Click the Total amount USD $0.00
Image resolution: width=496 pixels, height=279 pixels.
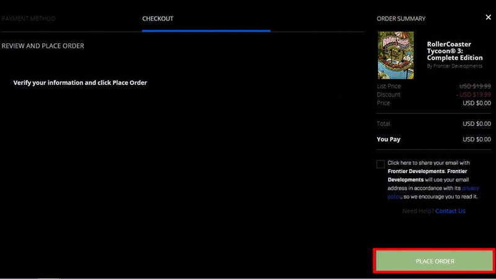(x=477, y=123)
